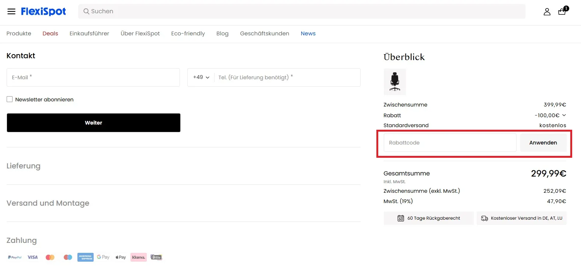
Task: Click the VISA payment icon
Action: 32,257
